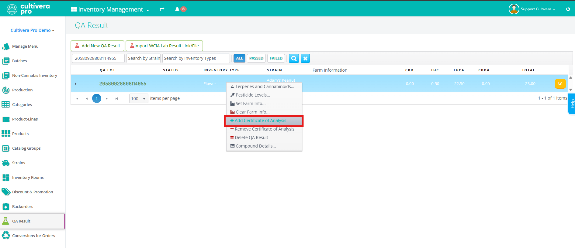Click the QA lot search field

coord(98,58)
